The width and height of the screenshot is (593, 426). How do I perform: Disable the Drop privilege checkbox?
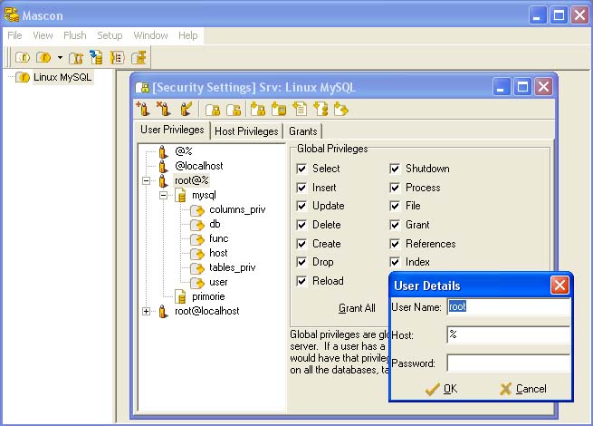302,262
